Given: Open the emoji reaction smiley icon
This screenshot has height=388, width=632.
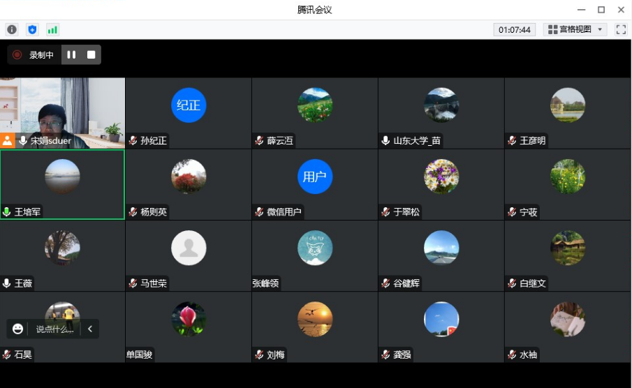Looking at the screenshot, I should pyautogui.click(x=18, y=329).
